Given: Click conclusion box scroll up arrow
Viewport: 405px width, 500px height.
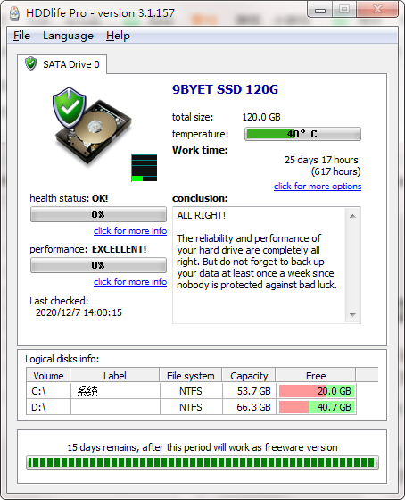Looking at the screenshot, I should click(x=352, y=216).
